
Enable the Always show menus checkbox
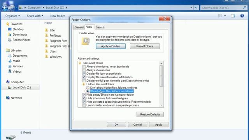pos(84,70)
